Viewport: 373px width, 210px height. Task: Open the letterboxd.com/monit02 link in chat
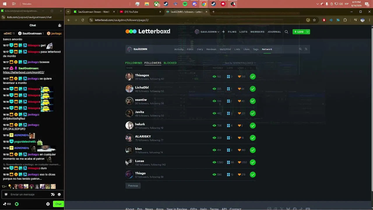24,72
